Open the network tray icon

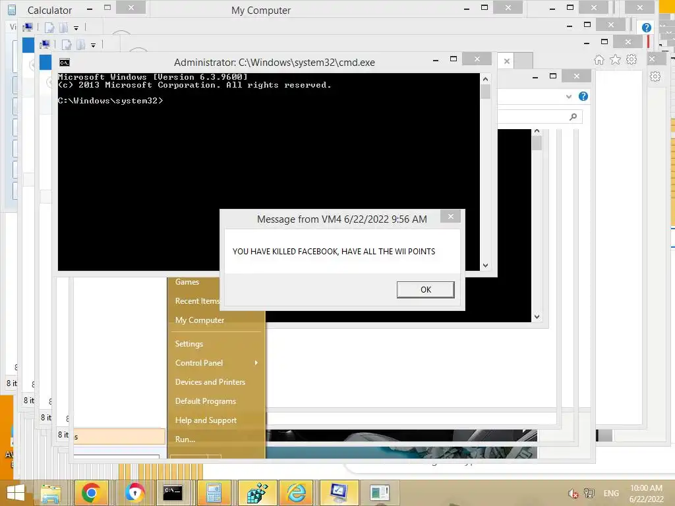pos(589,493)
